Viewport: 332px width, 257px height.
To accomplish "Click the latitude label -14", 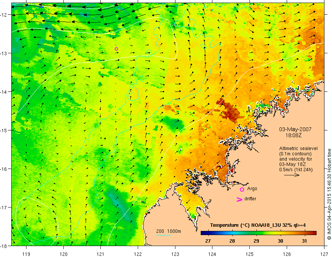I will [x=4, y=92].
